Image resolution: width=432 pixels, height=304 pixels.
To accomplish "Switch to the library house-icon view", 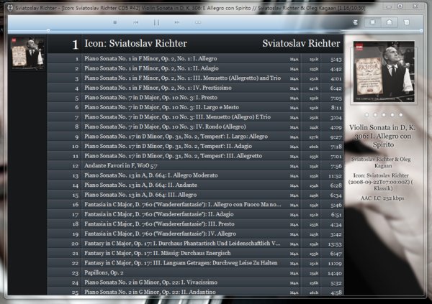I will tap(389, 22).
